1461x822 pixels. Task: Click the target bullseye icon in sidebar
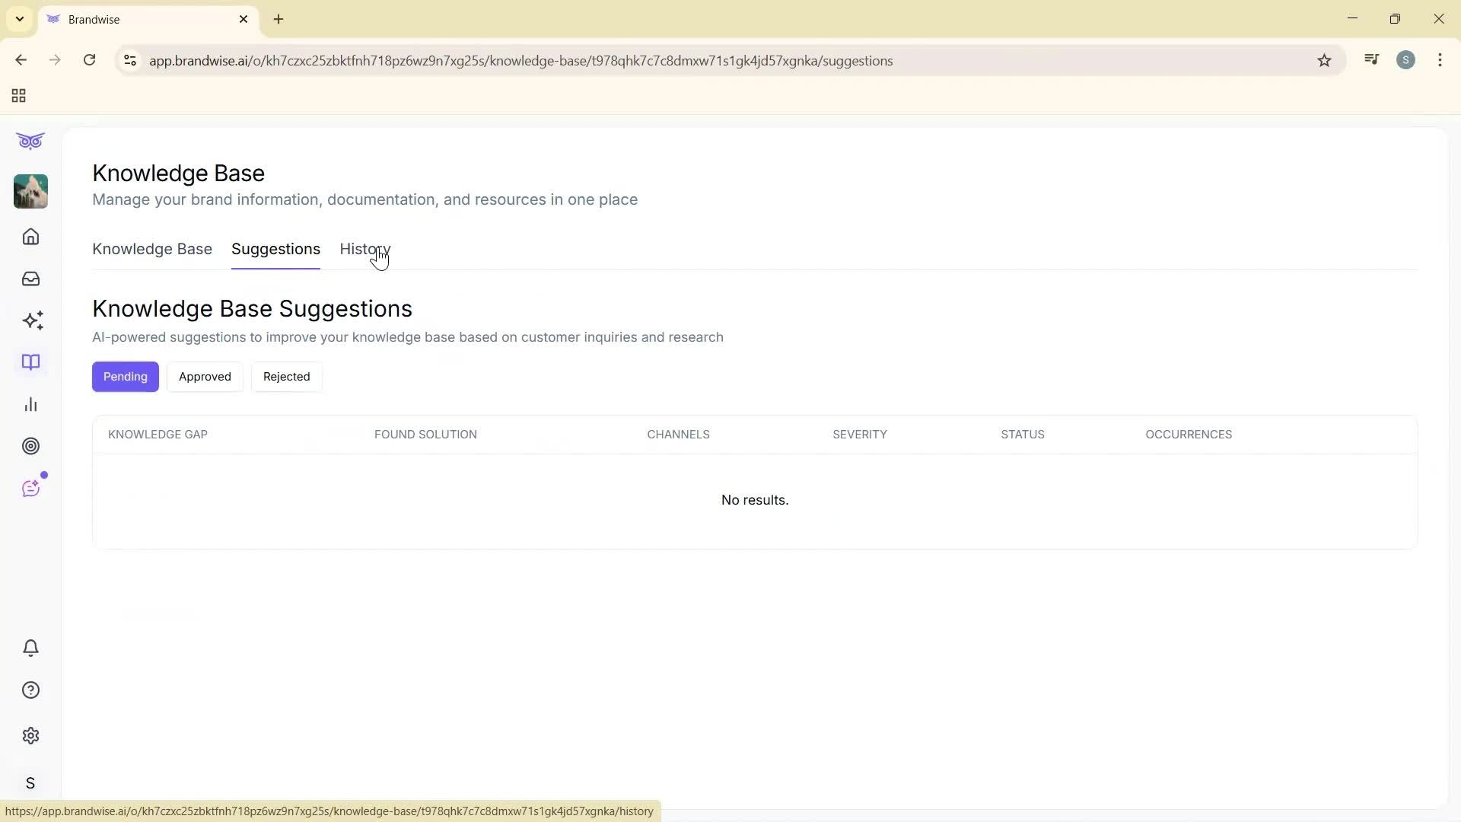[x=30, y=446]
